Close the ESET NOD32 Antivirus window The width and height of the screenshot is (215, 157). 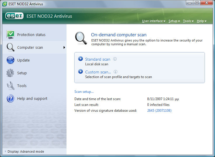[x=207, y=3]
